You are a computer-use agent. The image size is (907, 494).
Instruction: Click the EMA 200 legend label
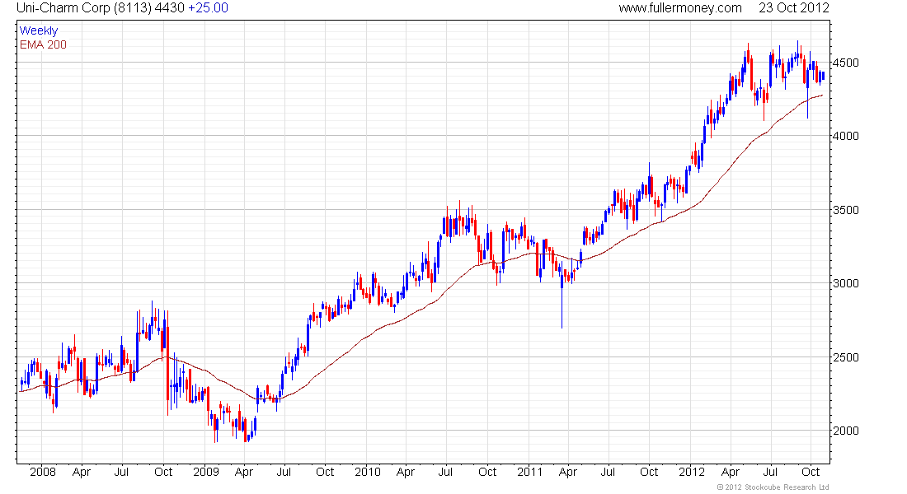(44, 44)
